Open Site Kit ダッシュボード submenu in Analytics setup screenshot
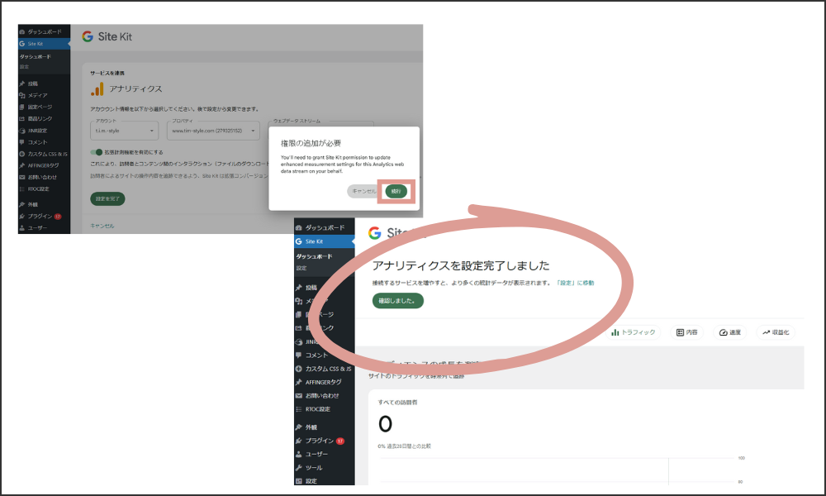826x496 pixels. click(36, 57)
